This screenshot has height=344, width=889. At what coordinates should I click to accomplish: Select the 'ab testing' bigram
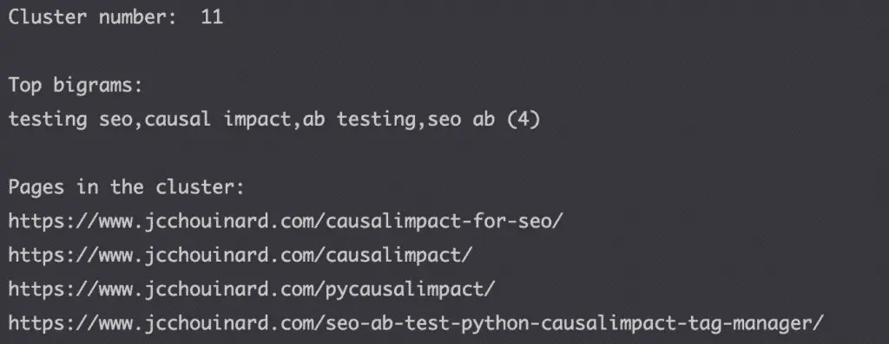click(x=359, y=119)
